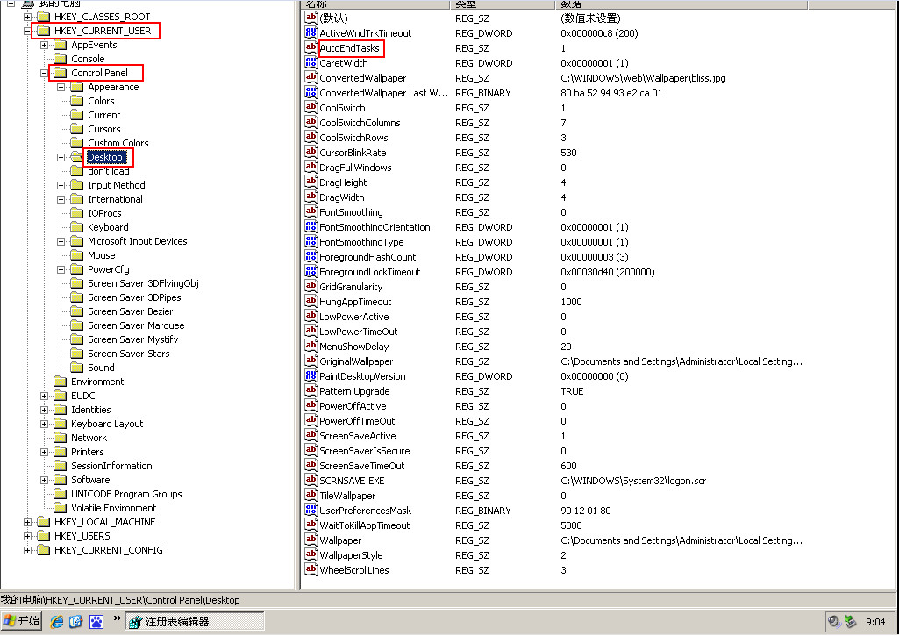Click the Wallpaper string value icon
Screen dimensions: 899x636
310,540
